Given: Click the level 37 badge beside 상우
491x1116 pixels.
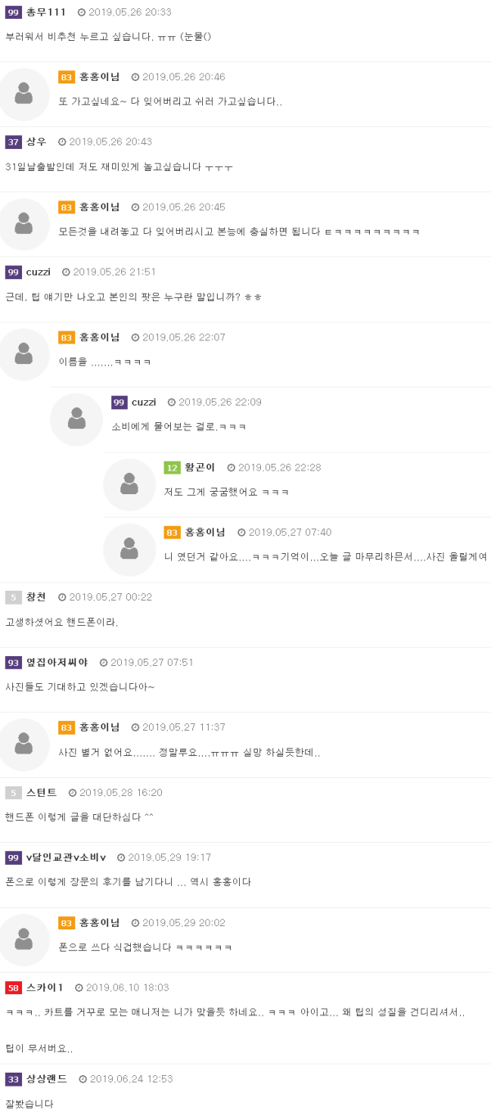Looking at the screenshot, I should click(x=13, y=142).
